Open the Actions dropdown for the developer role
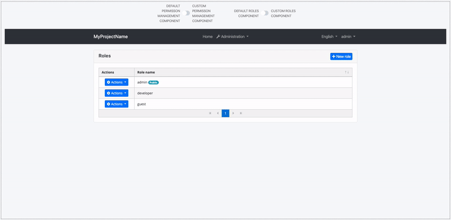This screenshot has width=451, height=220. point(117,93)
